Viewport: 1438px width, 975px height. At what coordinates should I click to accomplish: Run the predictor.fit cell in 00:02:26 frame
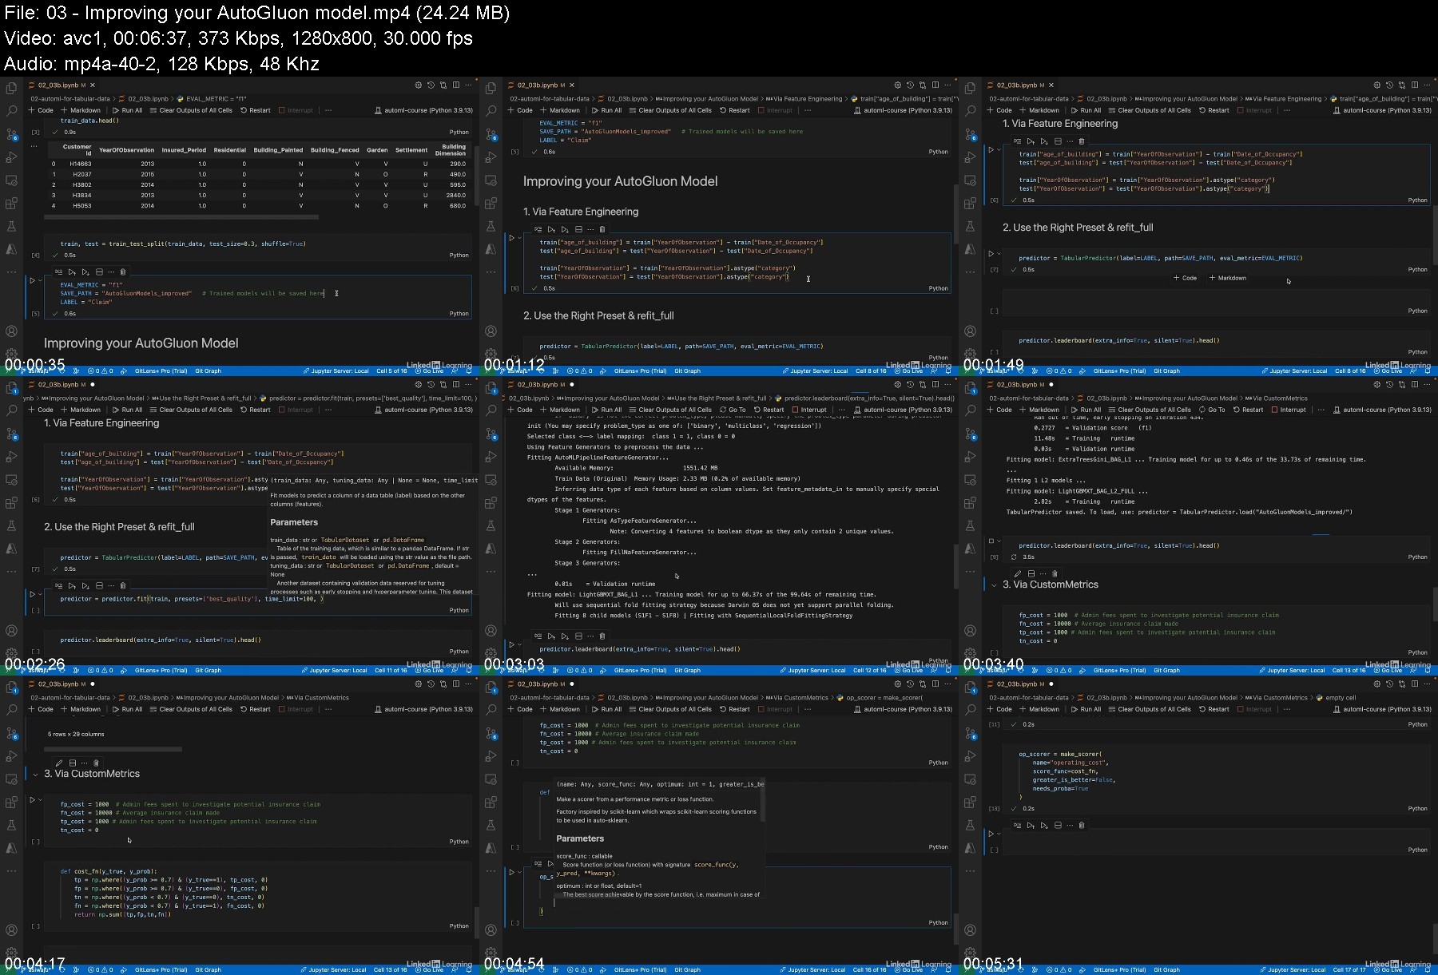point(33,594)
